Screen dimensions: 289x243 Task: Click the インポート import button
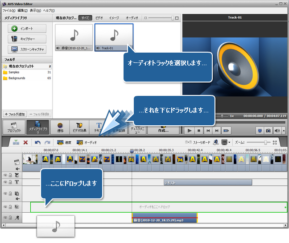pos(27,29)
